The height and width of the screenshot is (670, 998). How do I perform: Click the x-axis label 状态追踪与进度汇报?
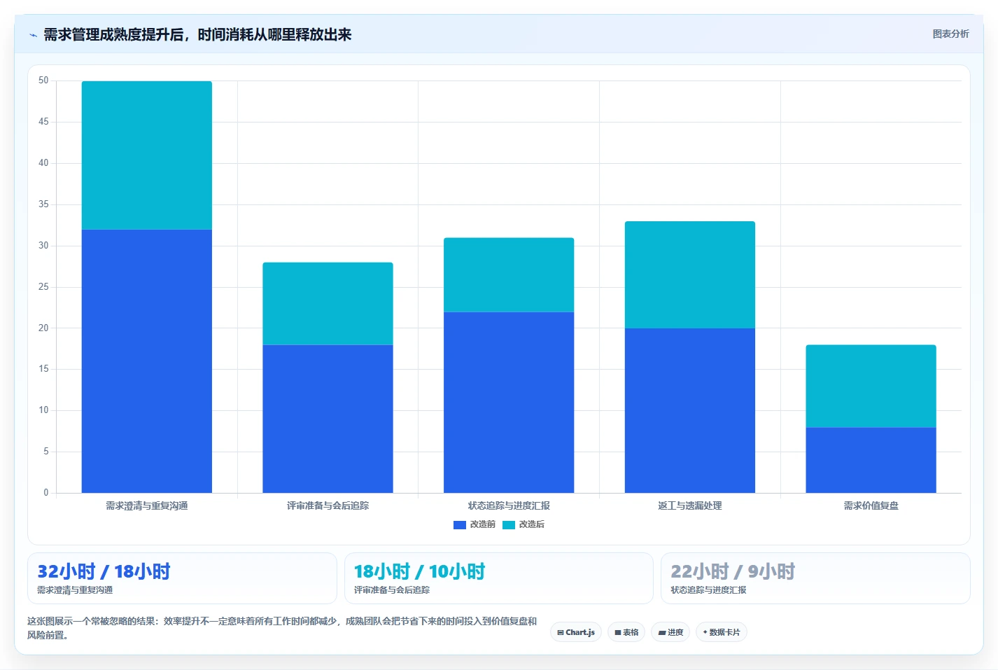point(509,505)
